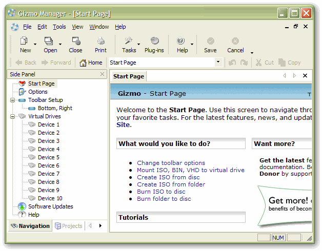
Task: Click Burn folder to disc link
Action: pyautogui.click(x=164, y=199)
